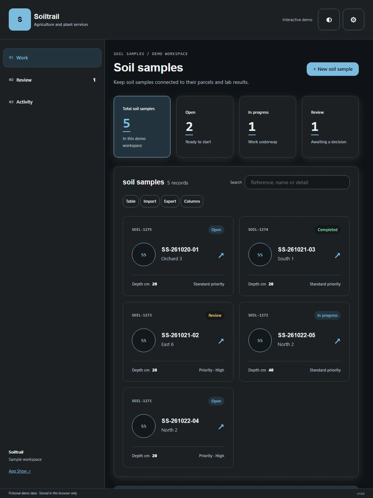The width and height of the screenshot is (373, 498).
Task: Open arrow icon for SS-261021-02 card
Action: coord(221,341)
